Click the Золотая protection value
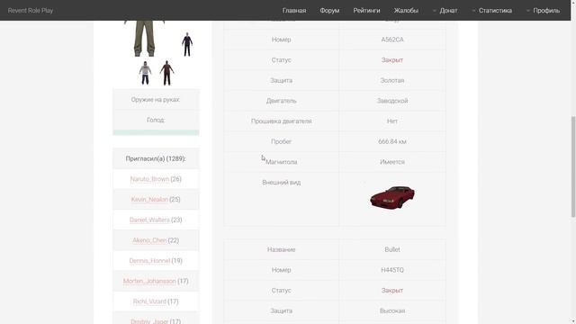The image size is (576, 324). 392,80
